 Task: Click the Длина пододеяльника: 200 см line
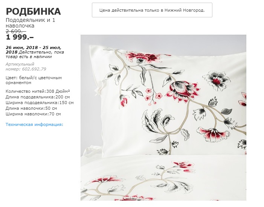38,97
